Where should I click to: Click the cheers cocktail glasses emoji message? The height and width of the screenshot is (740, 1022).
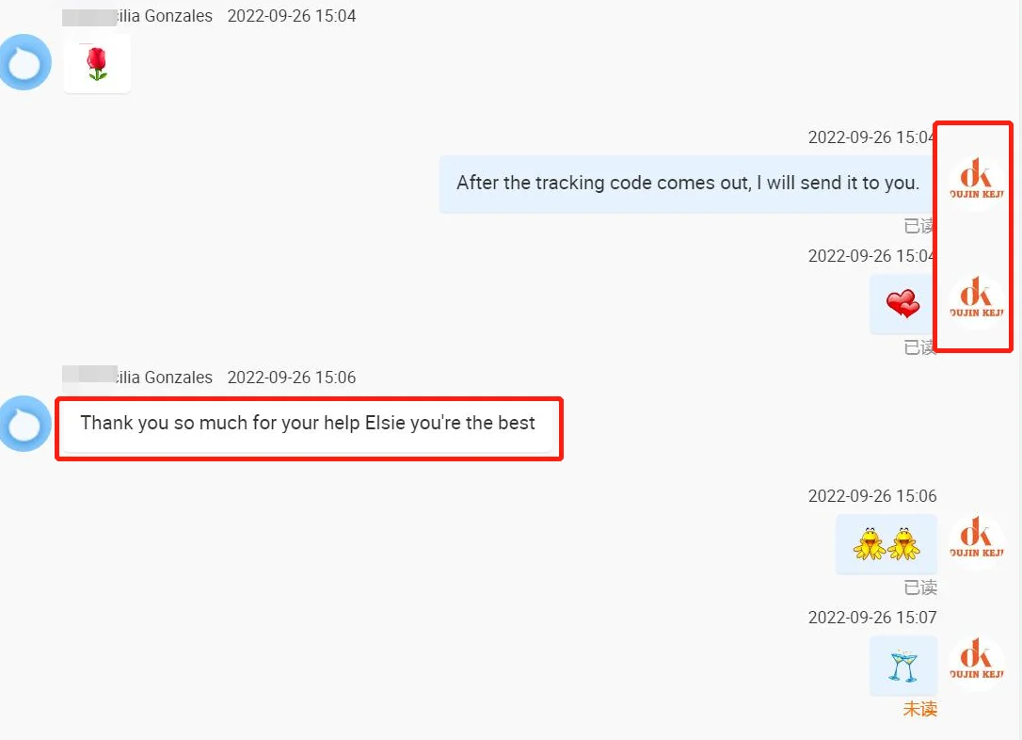click(902, 666)
